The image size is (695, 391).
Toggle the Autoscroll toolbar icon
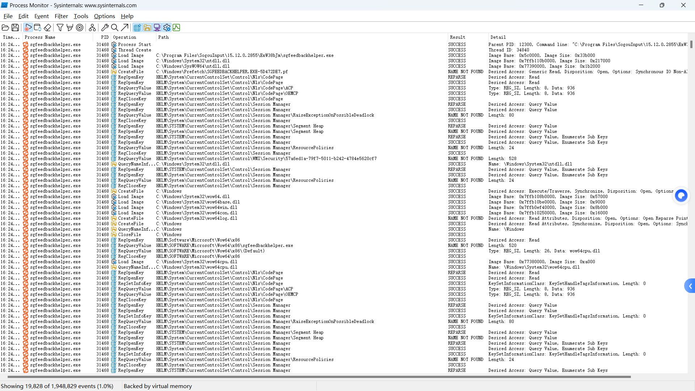(x=38, y=28)
